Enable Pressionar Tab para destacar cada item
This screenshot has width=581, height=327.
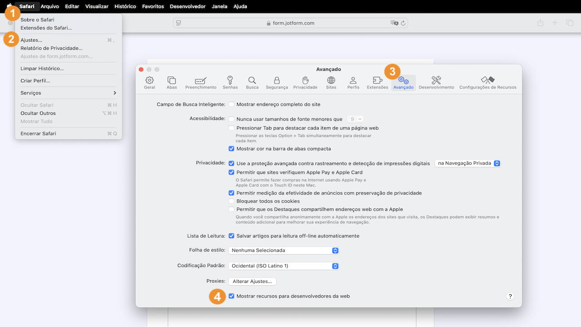231,128
